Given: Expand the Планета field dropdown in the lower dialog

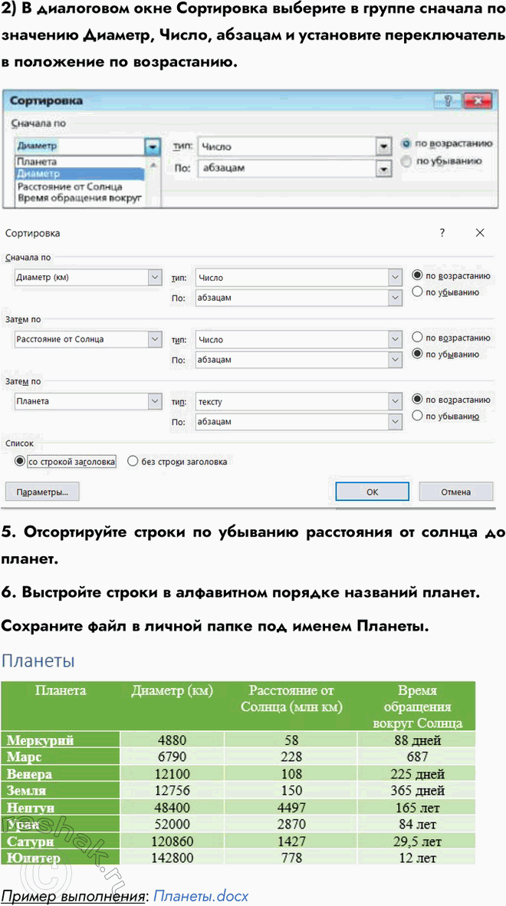Looking at the screenshot, I should (154, 401).
